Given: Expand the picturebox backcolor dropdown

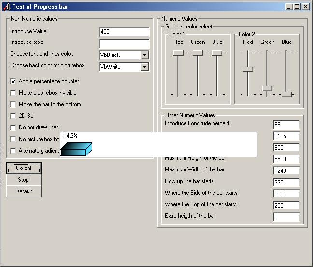Looking at the screenshot, I should [x=144, y=67].
